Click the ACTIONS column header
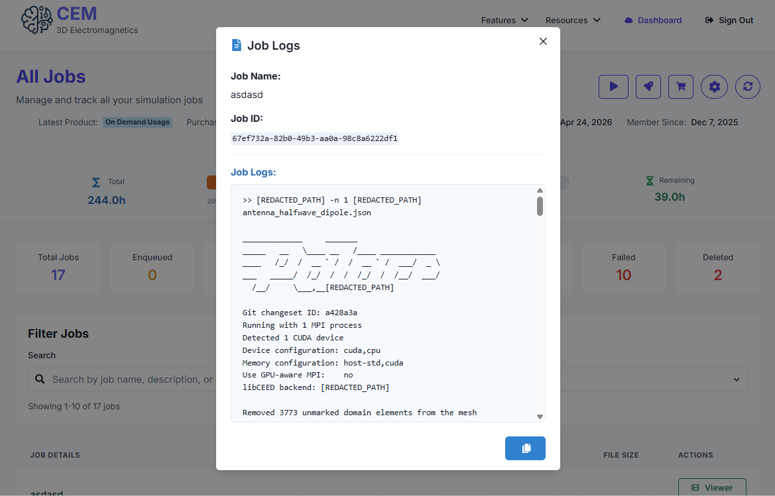 [695, 455]
